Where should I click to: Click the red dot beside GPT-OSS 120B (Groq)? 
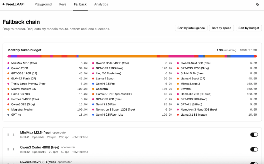178,68
